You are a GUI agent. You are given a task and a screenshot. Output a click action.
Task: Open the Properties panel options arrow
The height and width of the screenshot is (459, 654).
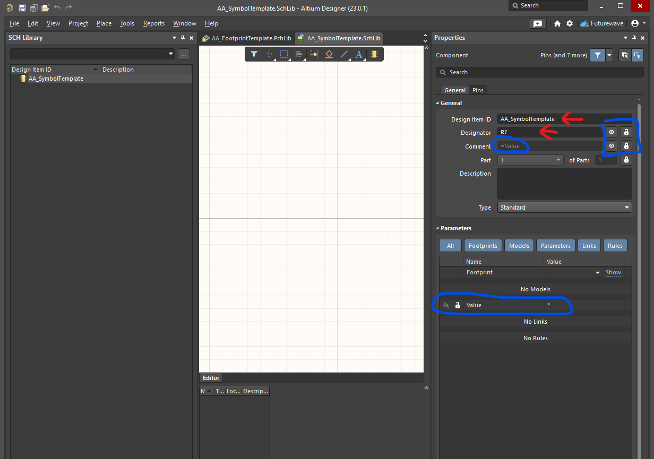[x=625, y=38]
